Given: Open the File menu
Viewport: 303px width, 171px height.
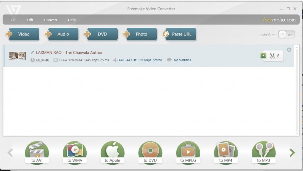Looking at the screenshot, I should coord(14,20).
